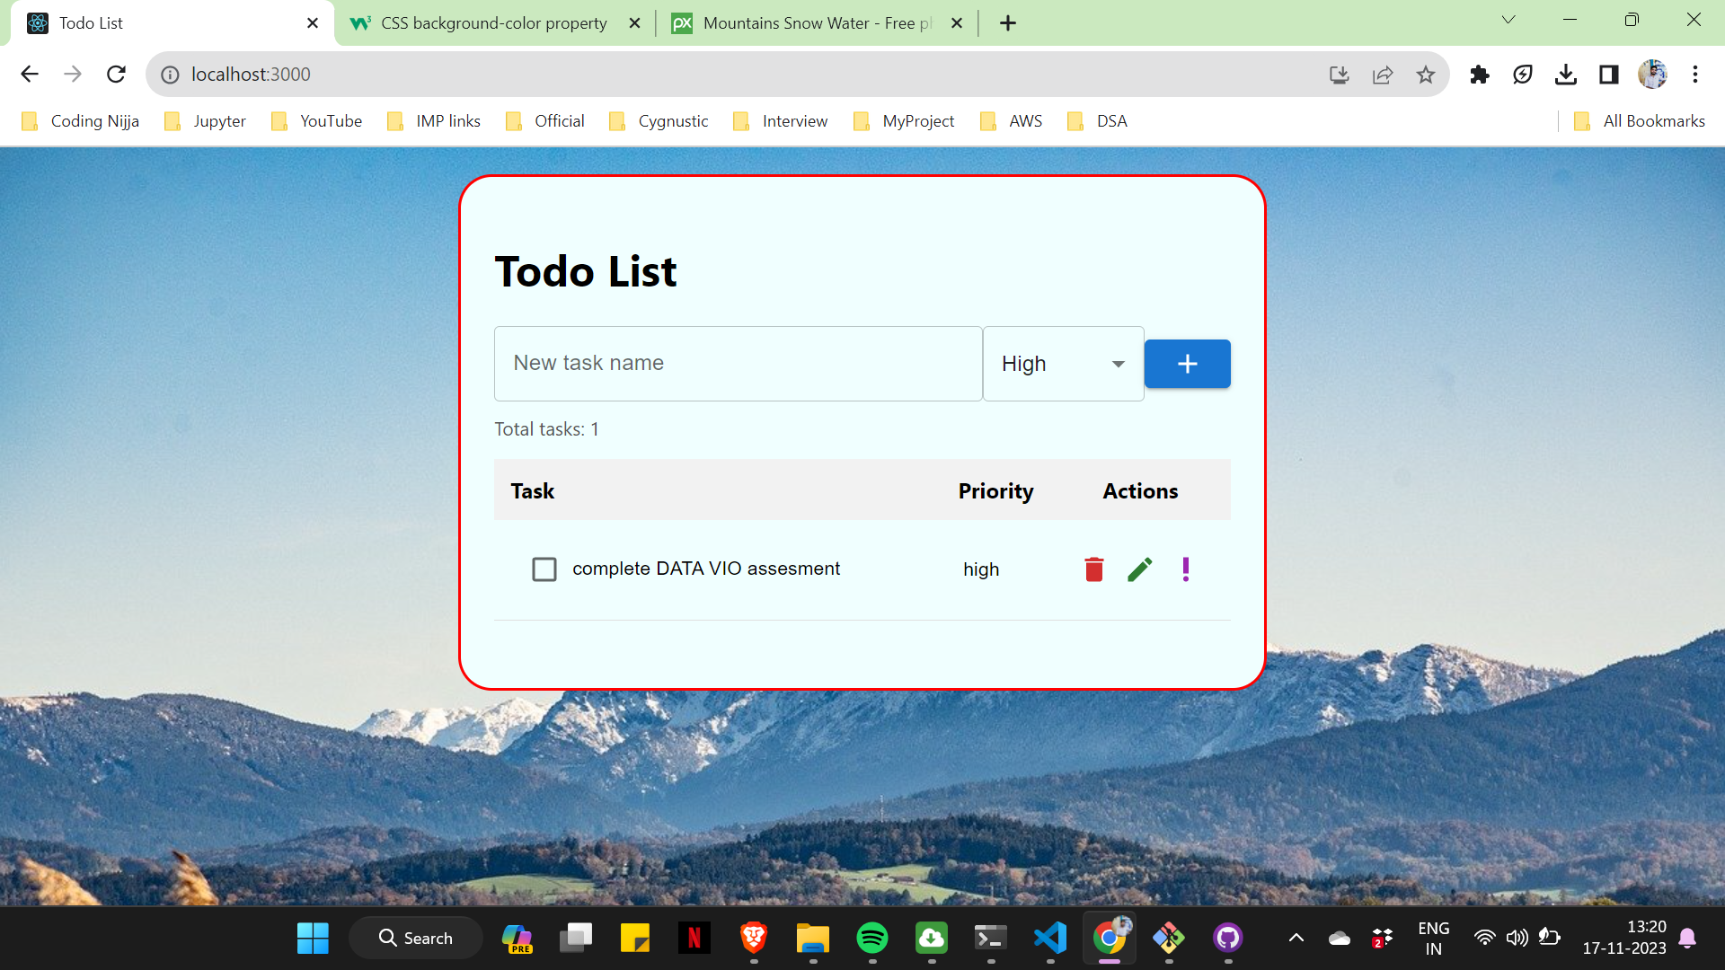1725x970 pixels.
Task: Open Visual Studio Code from taskbar
Action: [1050, 937]
